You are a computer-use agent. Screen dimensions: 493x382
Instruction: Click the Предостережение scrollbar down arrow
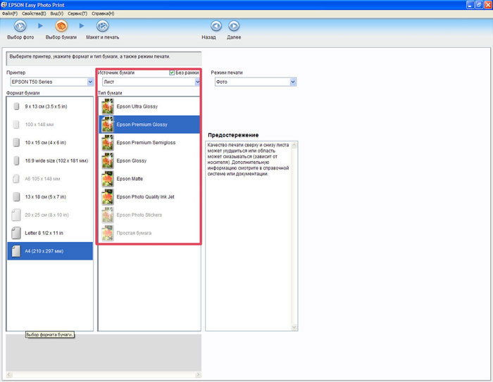pos(294,327)
